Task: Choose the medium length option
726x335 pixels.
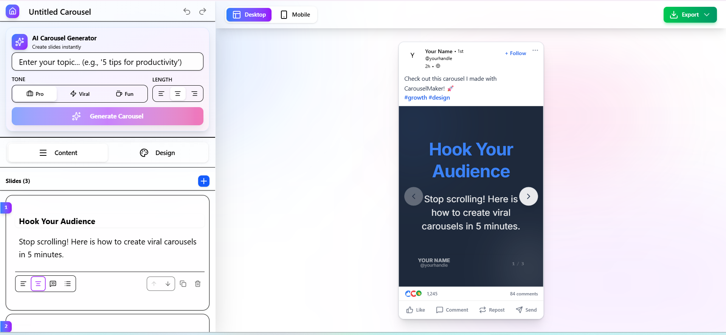Action: (178, 94)
